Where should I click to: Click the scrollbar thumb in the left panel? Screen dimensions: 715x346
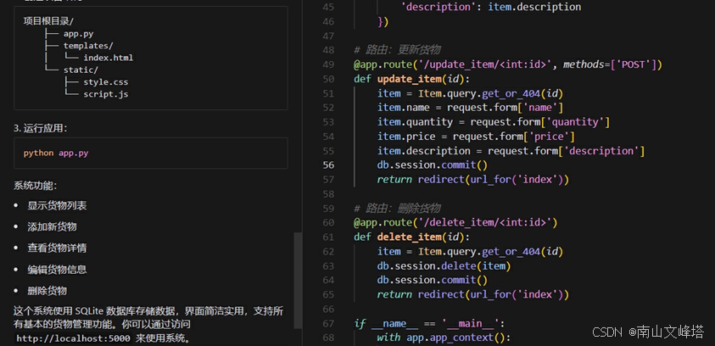(298, 281)
